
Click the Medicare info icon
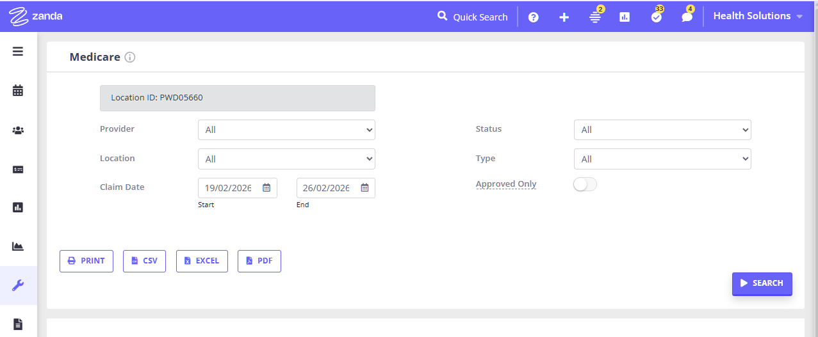[x=130, y=58]
